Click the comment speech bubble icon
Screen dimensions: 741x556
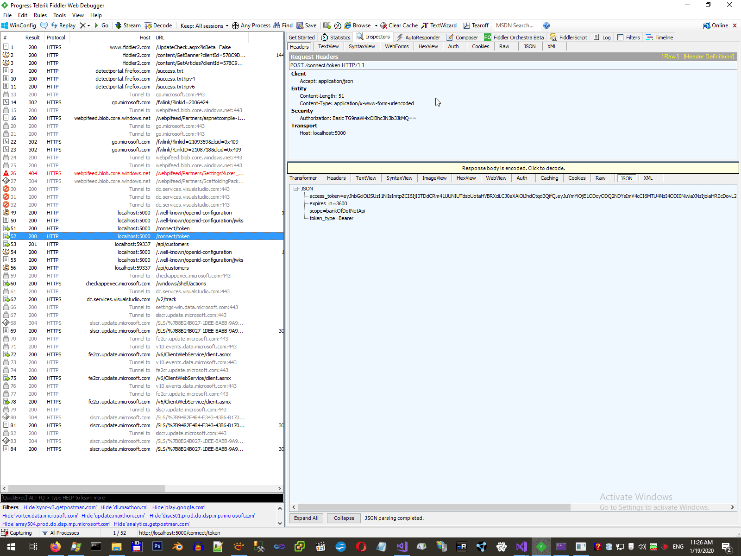coord(44,25)
